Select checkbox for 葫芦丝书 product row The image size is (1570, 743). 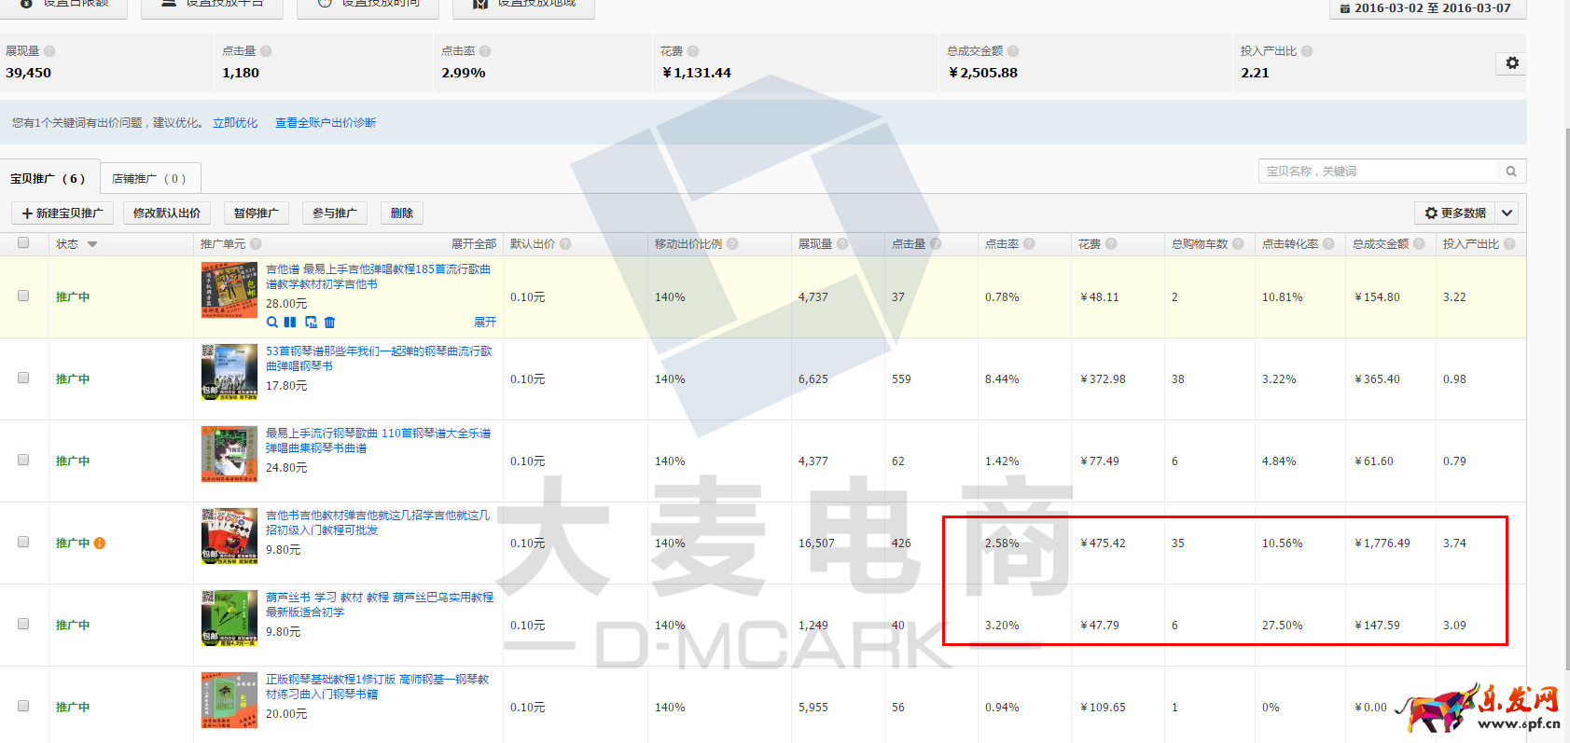[x=23, y=625]
